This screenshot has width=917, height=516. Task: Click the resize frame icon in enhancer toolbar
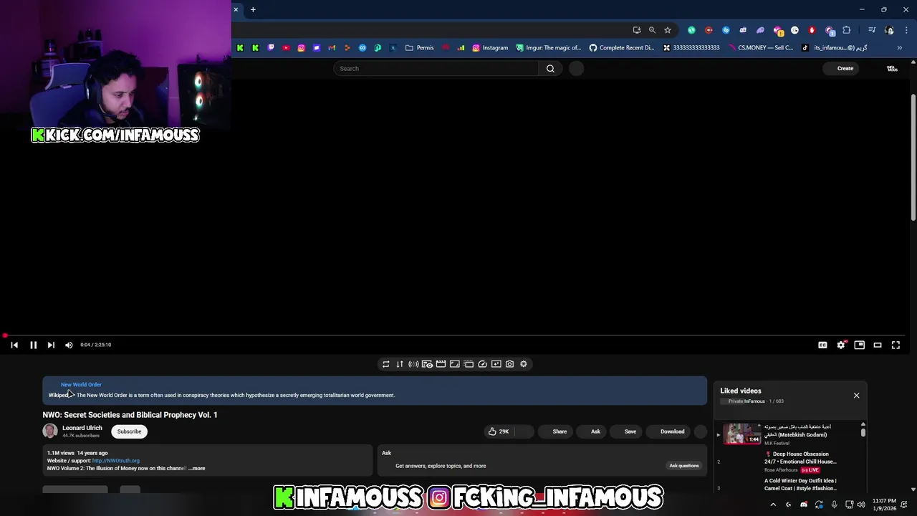click(455, 364)
